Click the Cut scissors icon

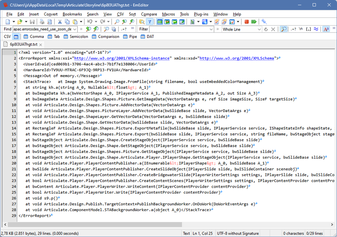pos(60,22)
